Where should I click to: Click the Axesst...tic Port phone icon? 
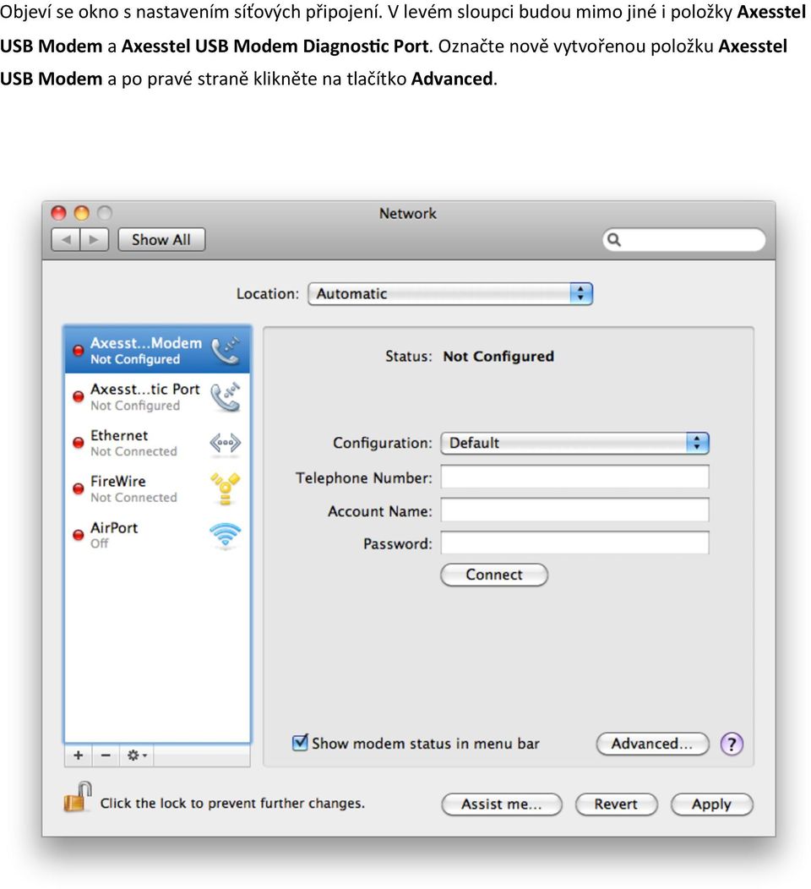point(226,397)
